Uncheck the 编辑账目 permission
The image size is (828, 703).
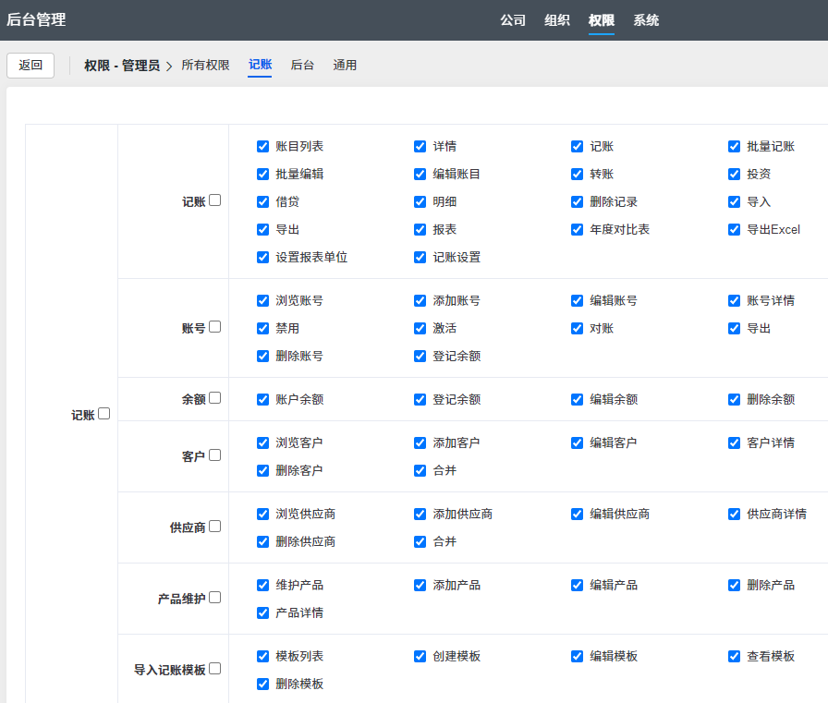click(x=420, y=175)
